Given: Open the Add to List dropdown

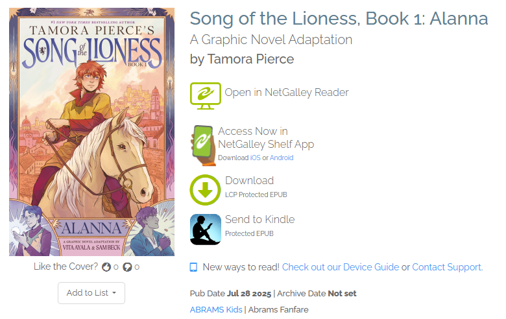Looking at the screenshot, I should coord(91,293).
